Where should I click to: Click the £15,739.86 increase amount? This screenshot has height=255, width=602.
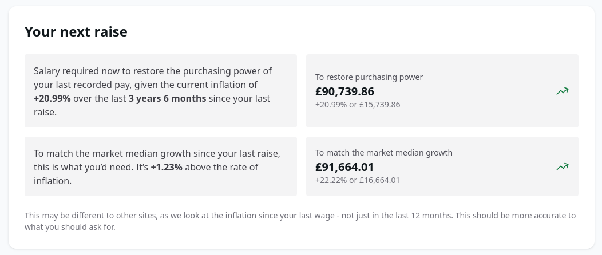379,105
